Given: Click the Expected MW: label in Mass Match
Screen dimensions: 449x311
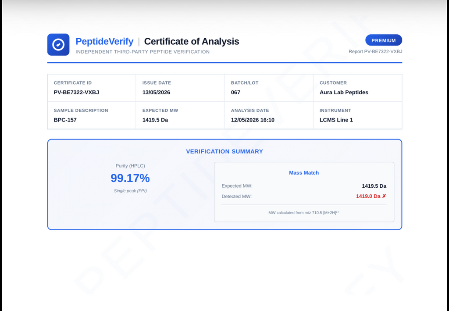Looking at the screenshot, I should click(237, 186).
